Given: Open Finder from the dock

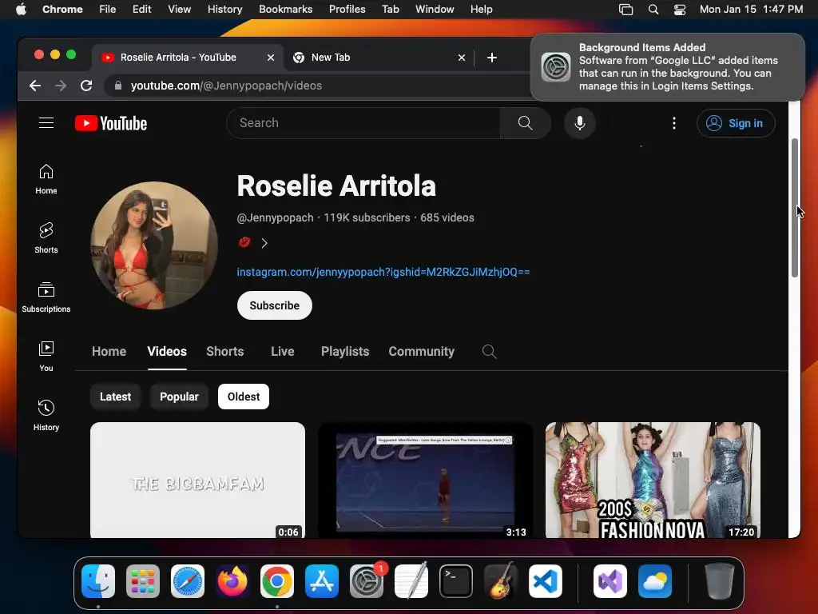Looking at the screenshot, I should (x=98, y=581).
